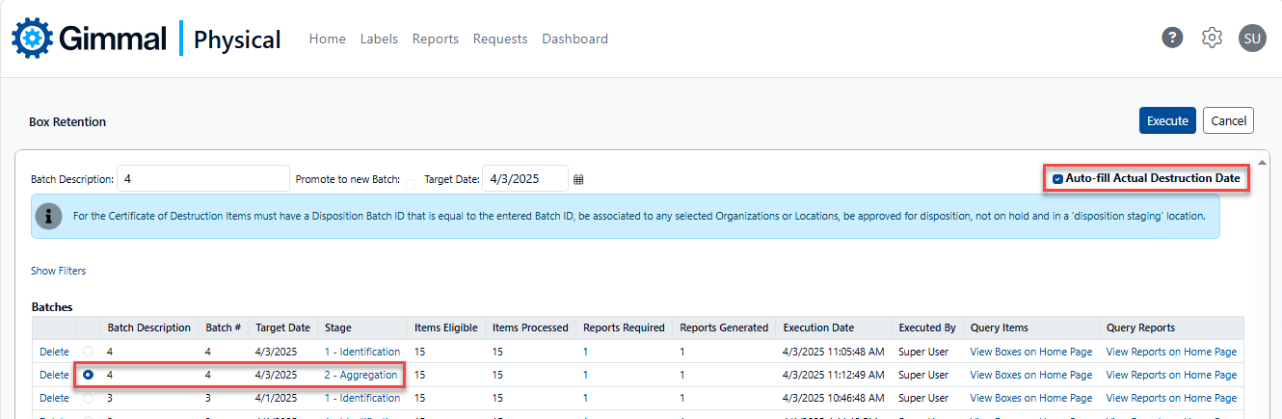Open the help question mark icon
The height and width of the screenshot is (419, 1282).
1172,38
